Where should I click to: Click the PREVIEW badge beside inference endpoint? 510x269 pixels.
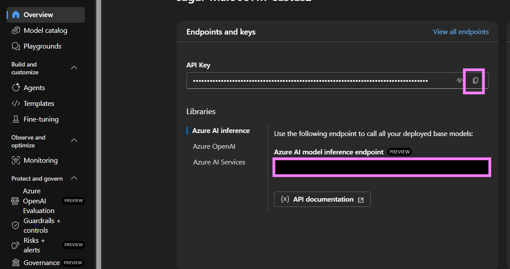(x=399, y=152)
